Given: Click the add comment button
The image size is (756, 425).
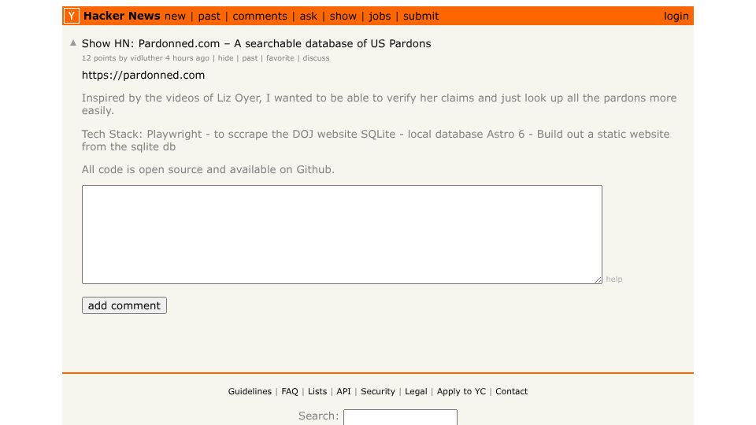Looking at the screenshot, I should click(124, 305).
